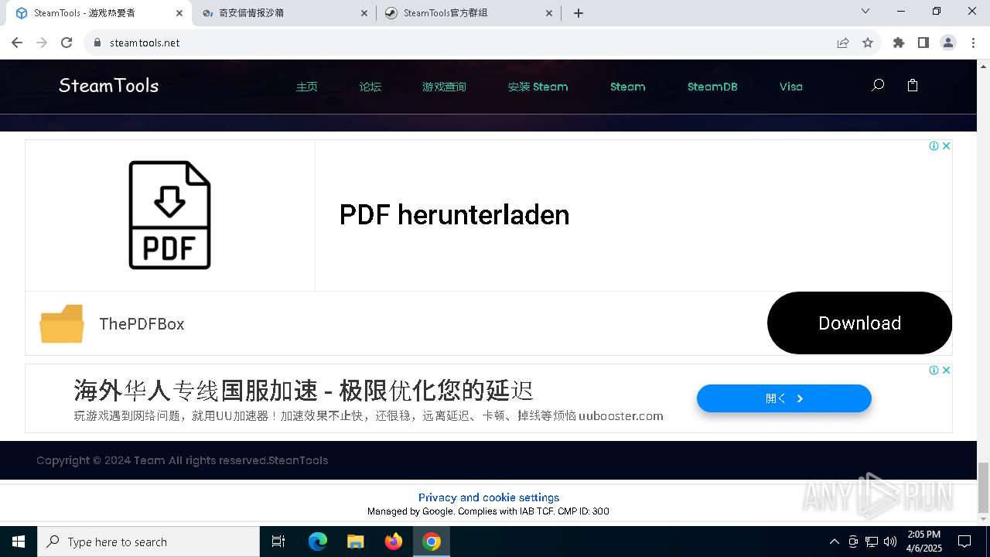The width and height of the screenshot is (990, 557).
Task: Click the Managed by Google footer text
Action: pyautogui.click(x=488, y=511)
